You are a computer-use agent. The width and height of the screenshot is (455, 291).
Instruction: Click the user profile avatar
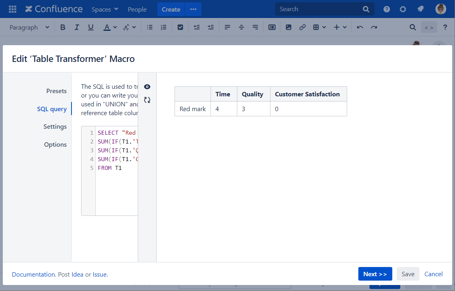[441, 9]
